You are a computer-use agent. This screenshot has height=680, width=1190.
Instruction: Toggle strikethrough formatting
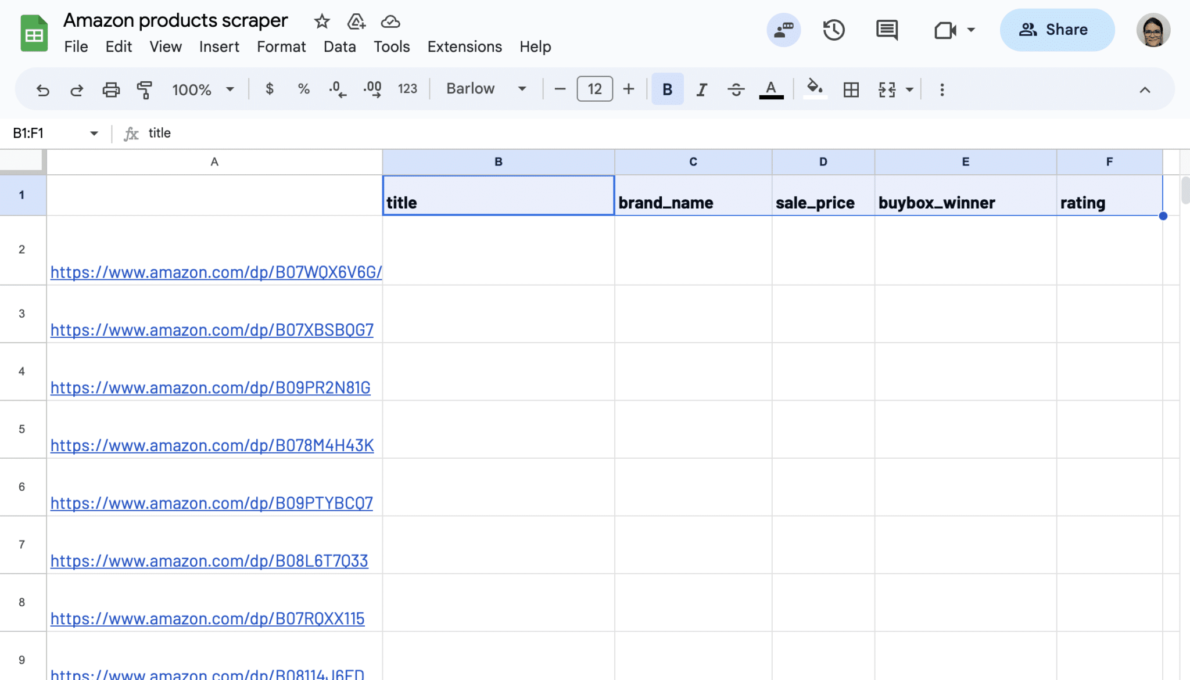pos(735,89)
